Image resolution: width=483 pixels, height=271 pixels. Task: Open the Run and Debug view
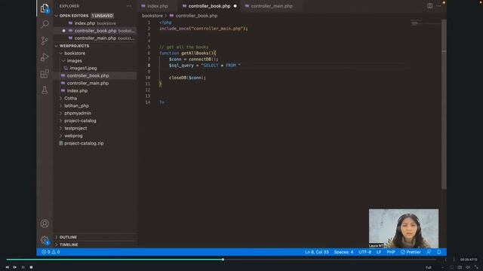click(x=45, y=57)
